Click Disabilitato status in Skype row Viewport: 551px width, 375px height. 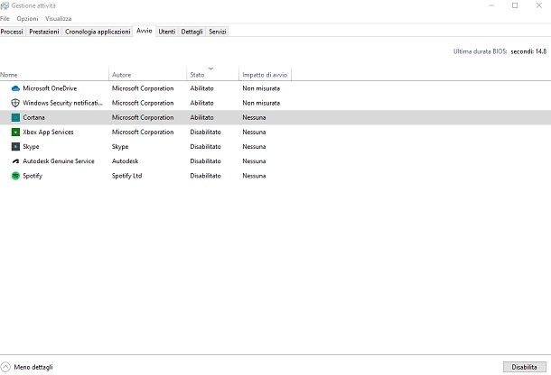[206, 147]
